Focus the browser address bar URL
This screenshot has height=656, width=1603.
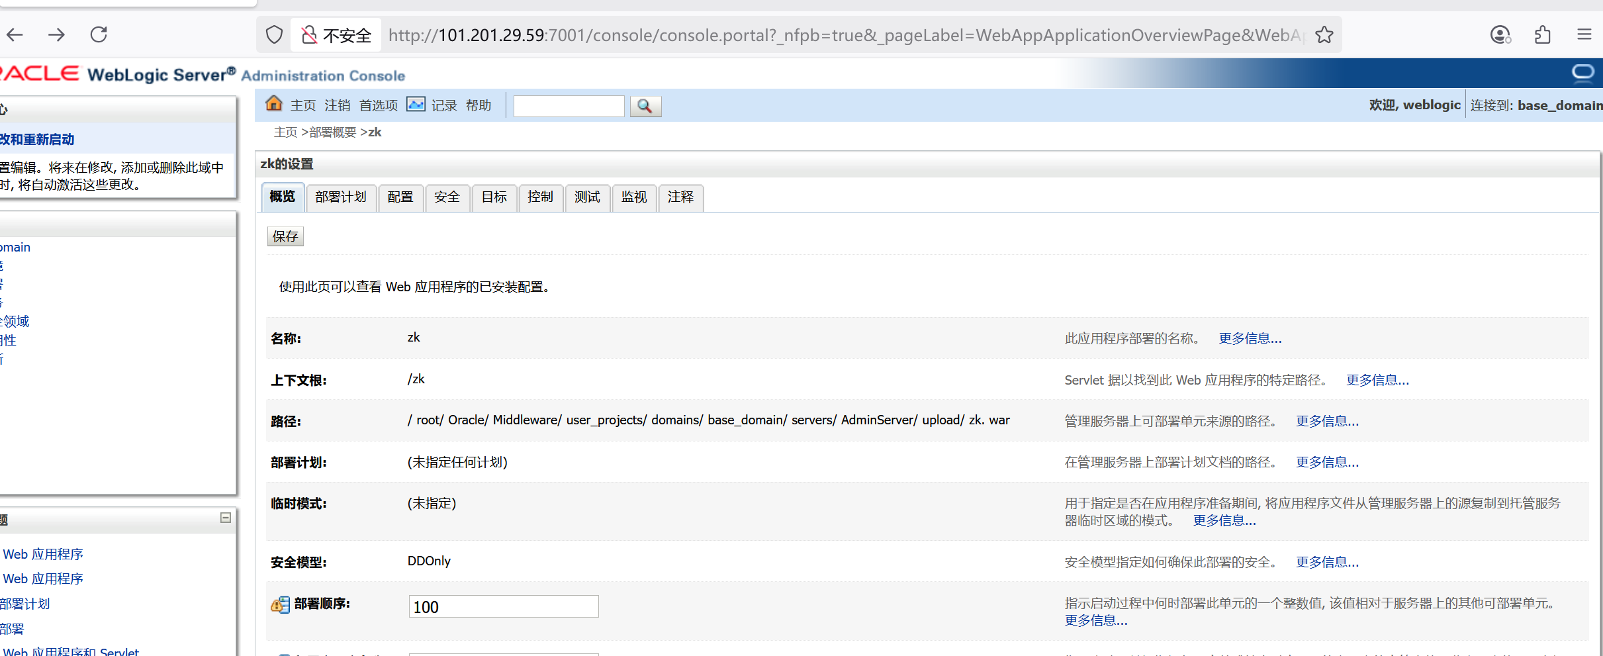click(x=847, y=35)
